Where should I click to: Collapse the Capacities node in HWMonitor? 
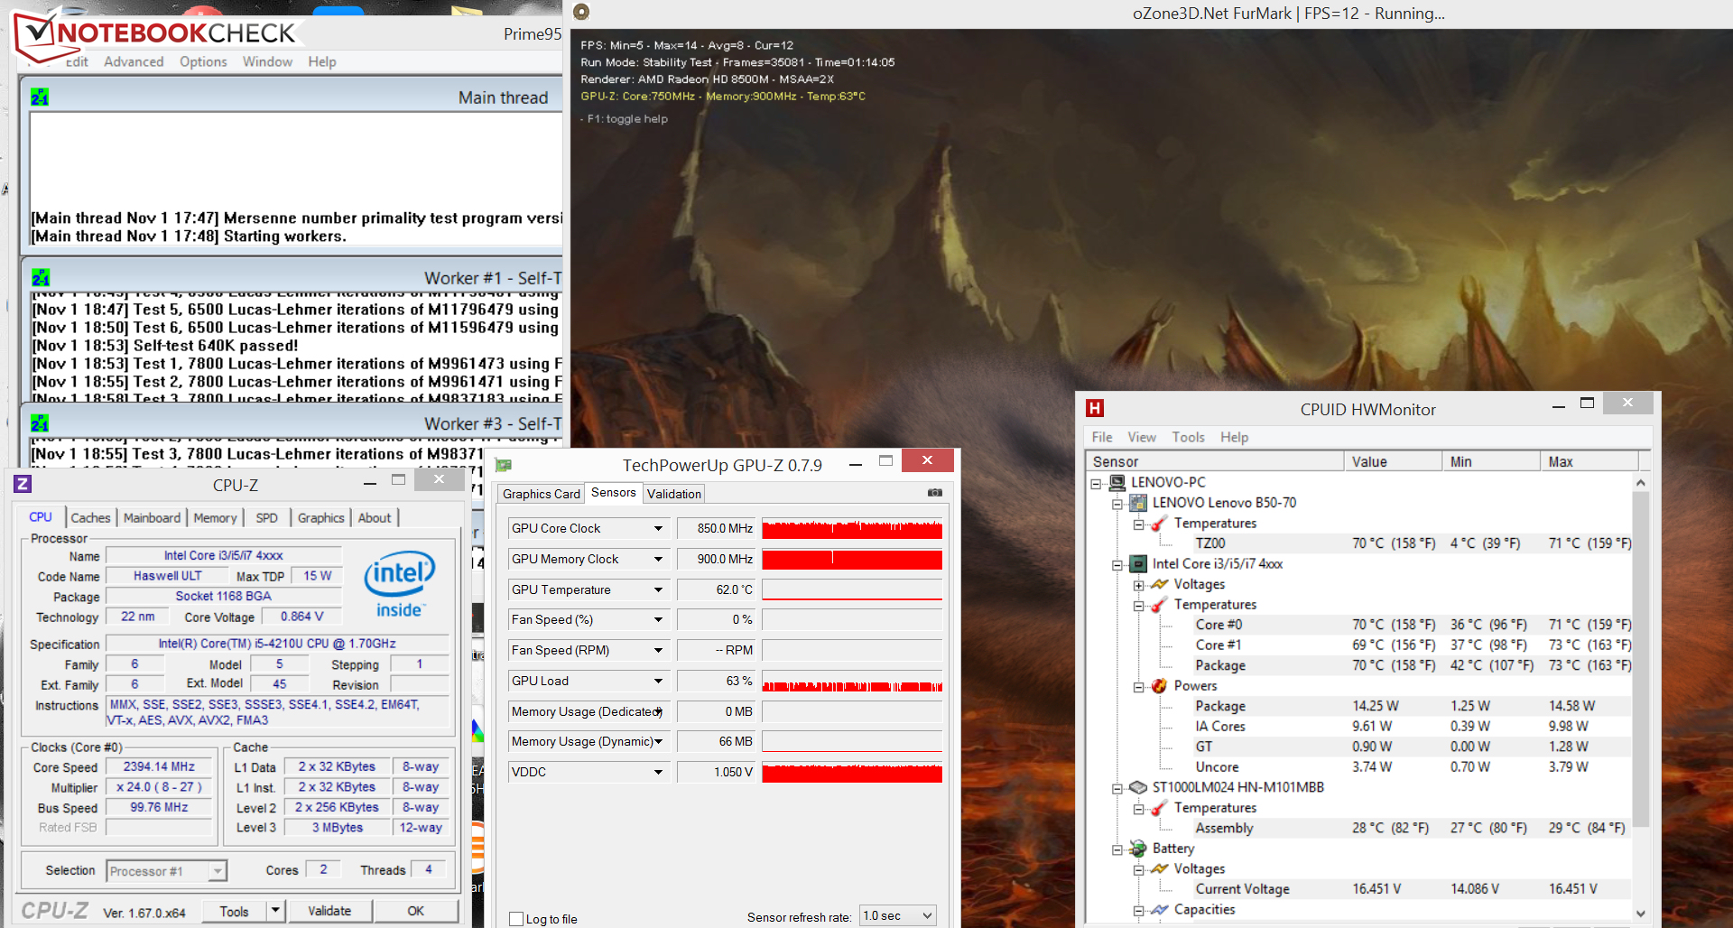tap(1139, 911)
